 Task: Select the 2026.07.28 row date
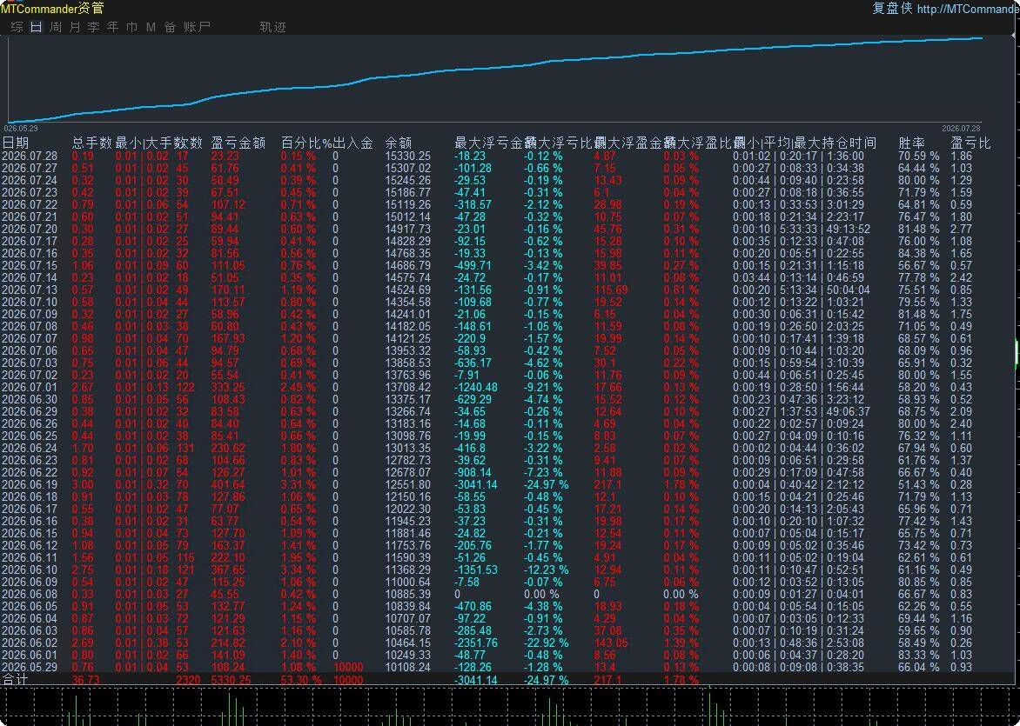click(x=30, y=156)
